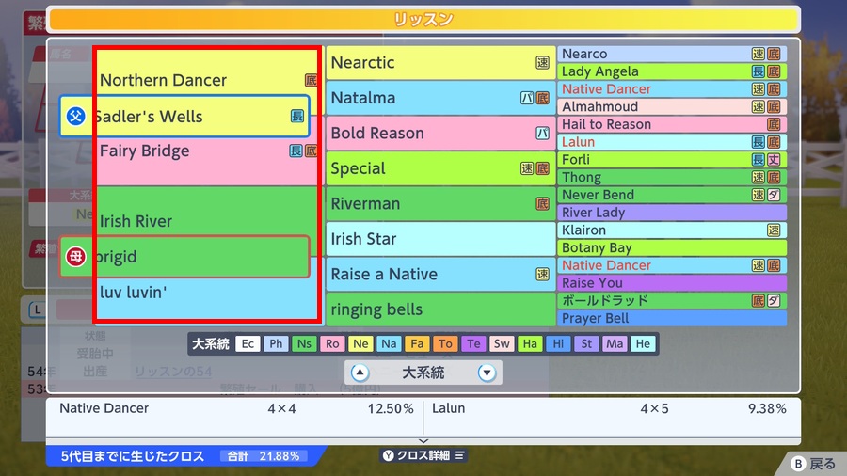Viewport: 847px width, 476px height.
Task: Click the Sw lineage color swatch
Action: [x=502, y=343]
